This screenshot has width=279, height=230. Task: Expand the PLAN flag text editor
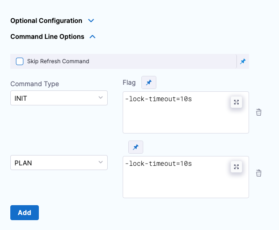(236, 167)
